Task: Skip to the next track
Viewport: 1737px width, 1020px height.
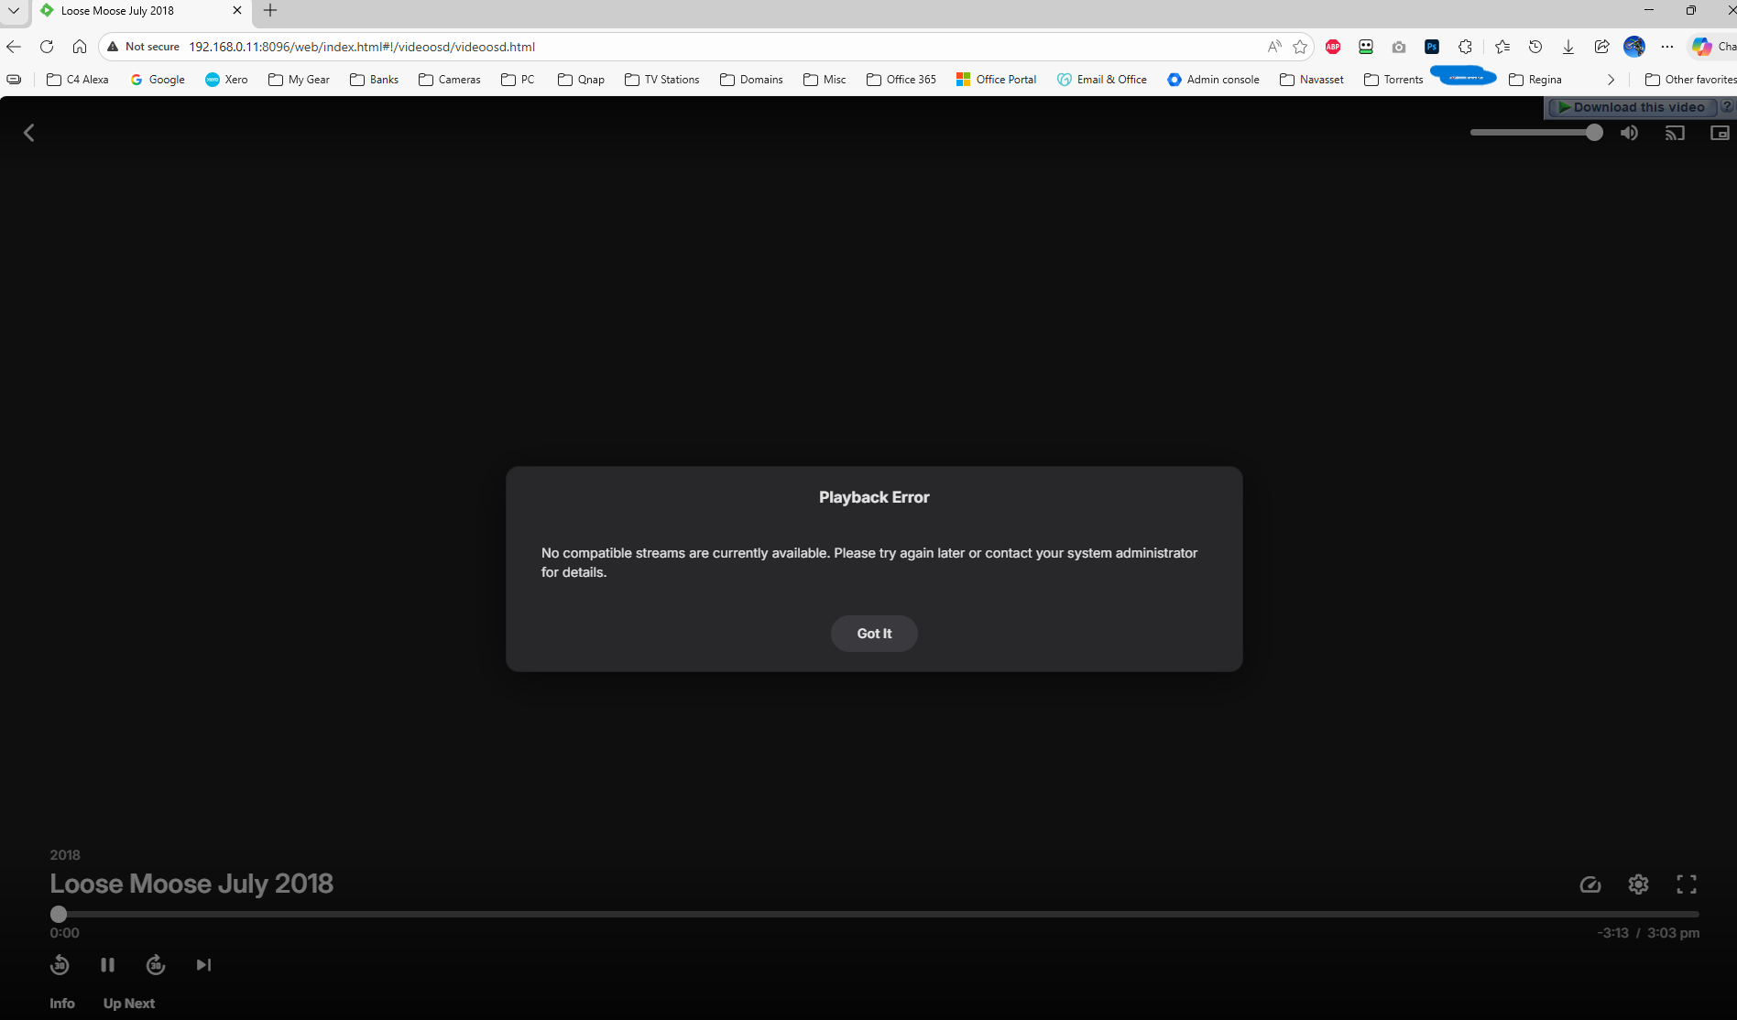Action: point(203,965)
